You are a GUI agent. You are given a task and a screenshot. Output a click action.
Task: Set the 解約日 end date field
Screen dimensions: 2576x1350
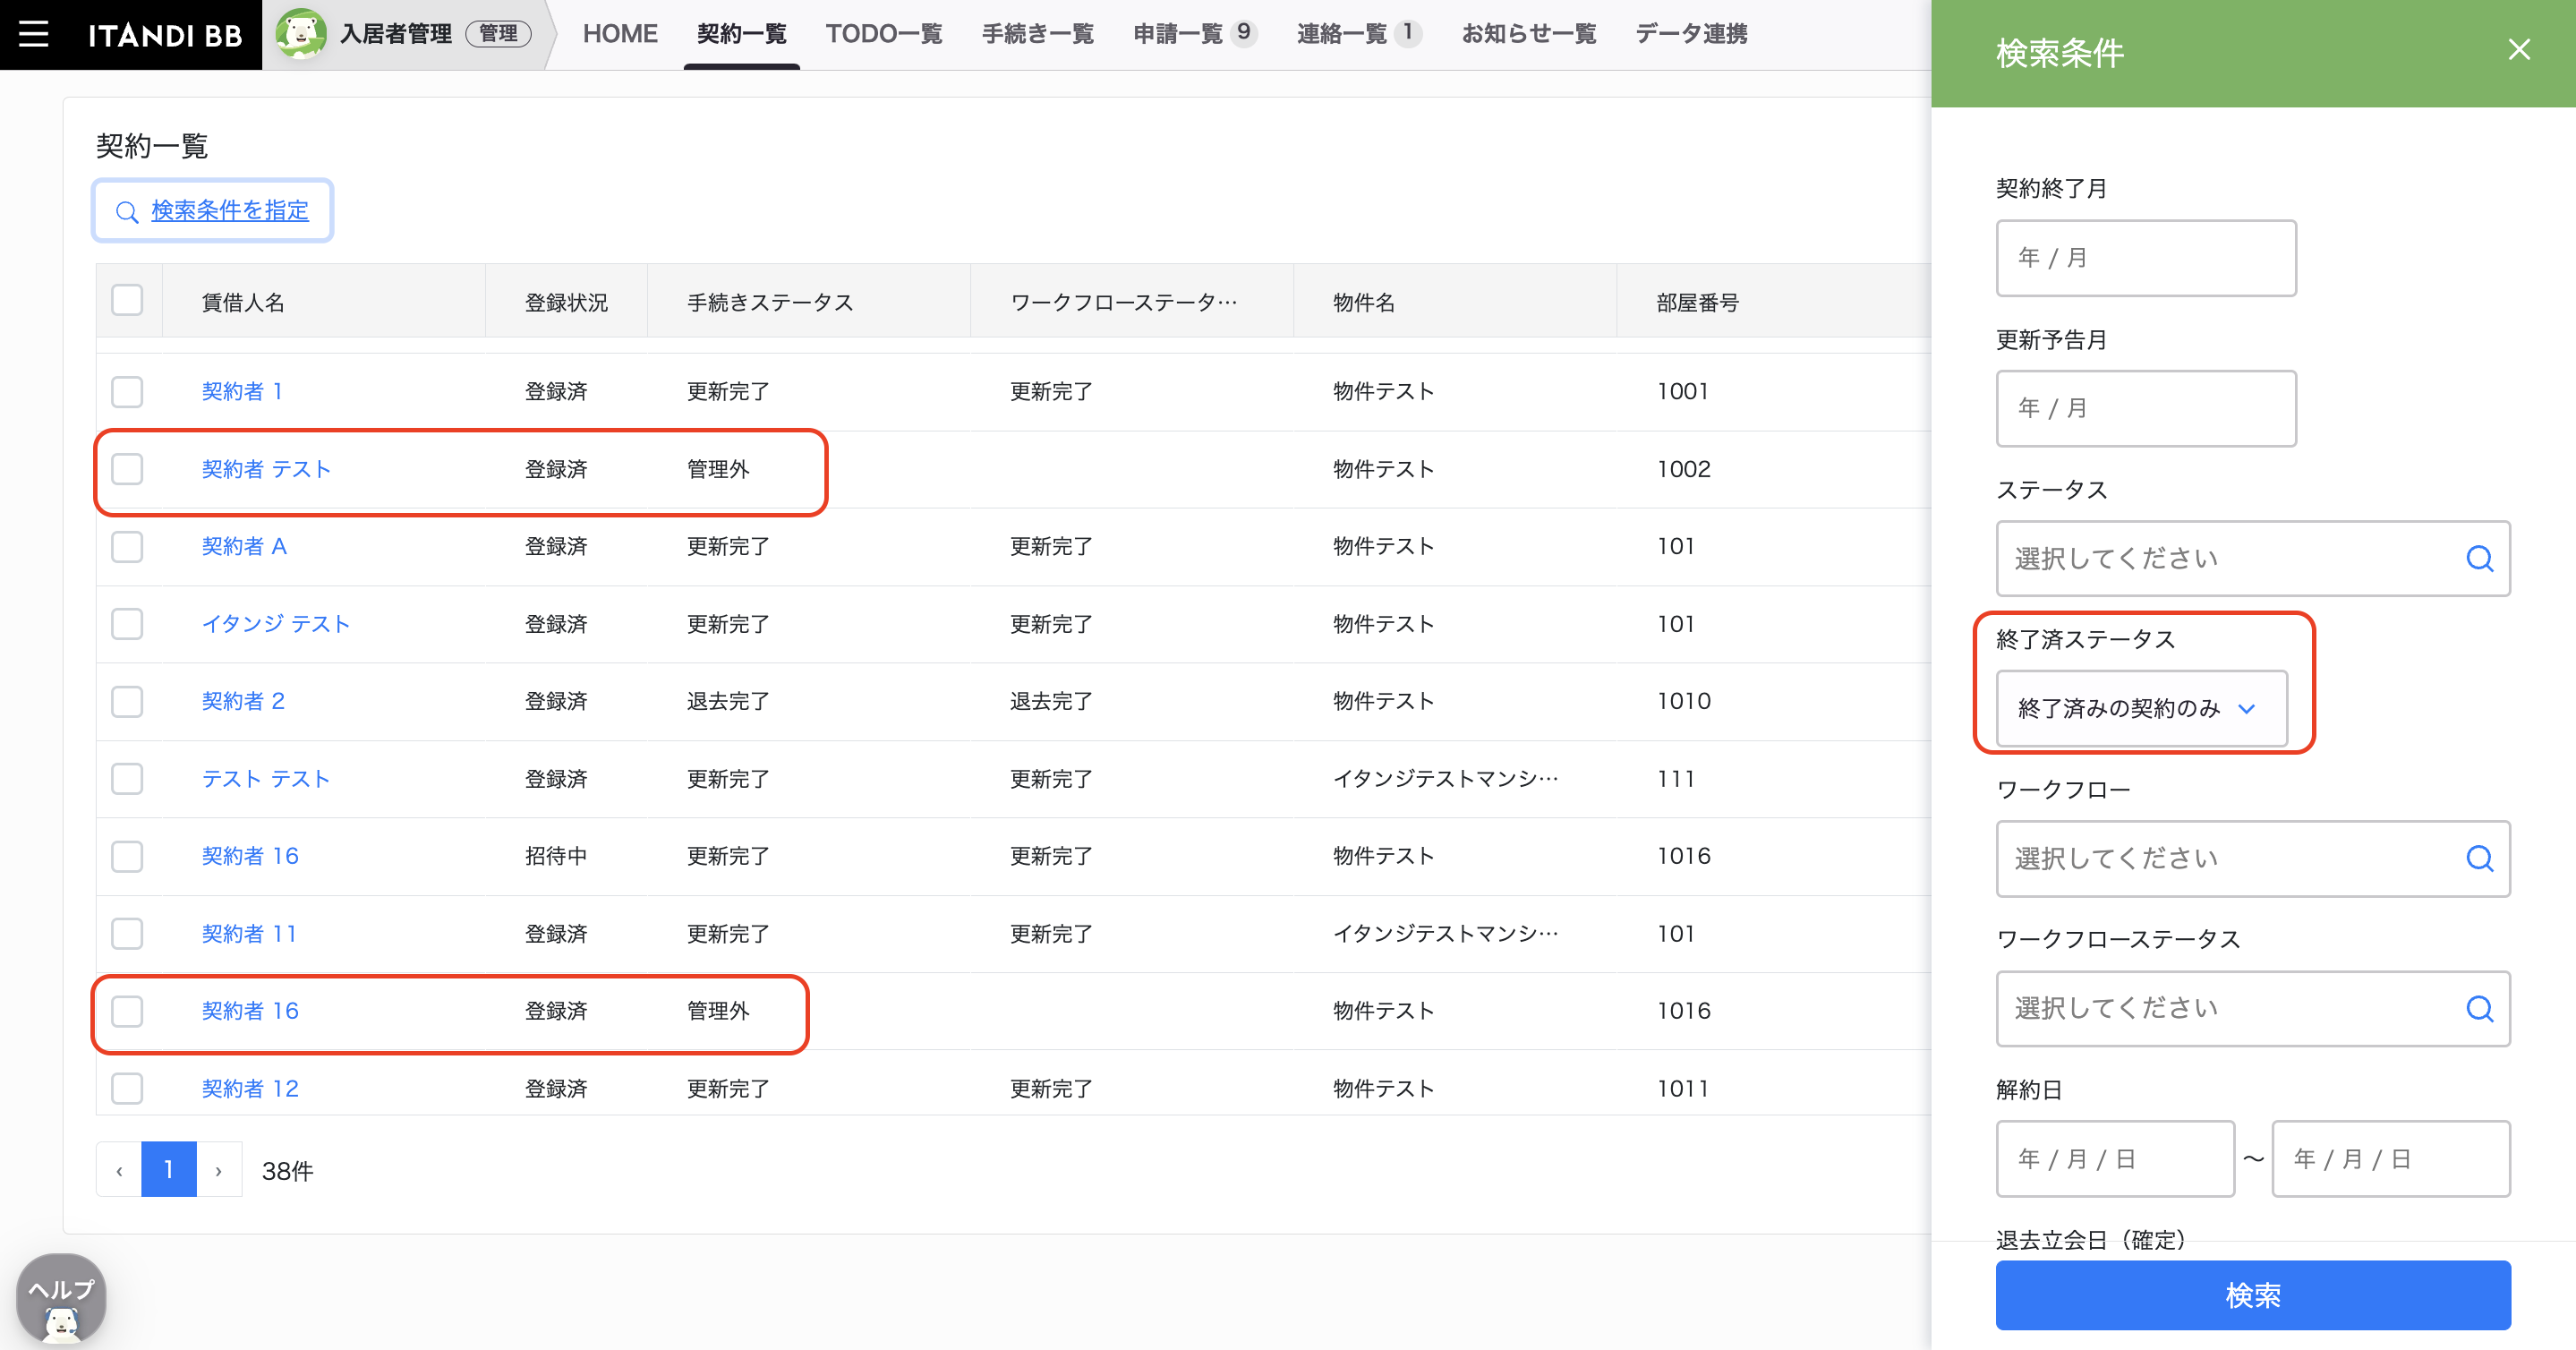2391,1158
